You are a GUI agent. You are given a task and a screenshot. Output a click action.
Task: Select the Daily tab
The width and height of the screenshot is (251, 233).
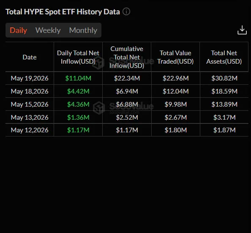pyautogui.click(x=19, y=30)
